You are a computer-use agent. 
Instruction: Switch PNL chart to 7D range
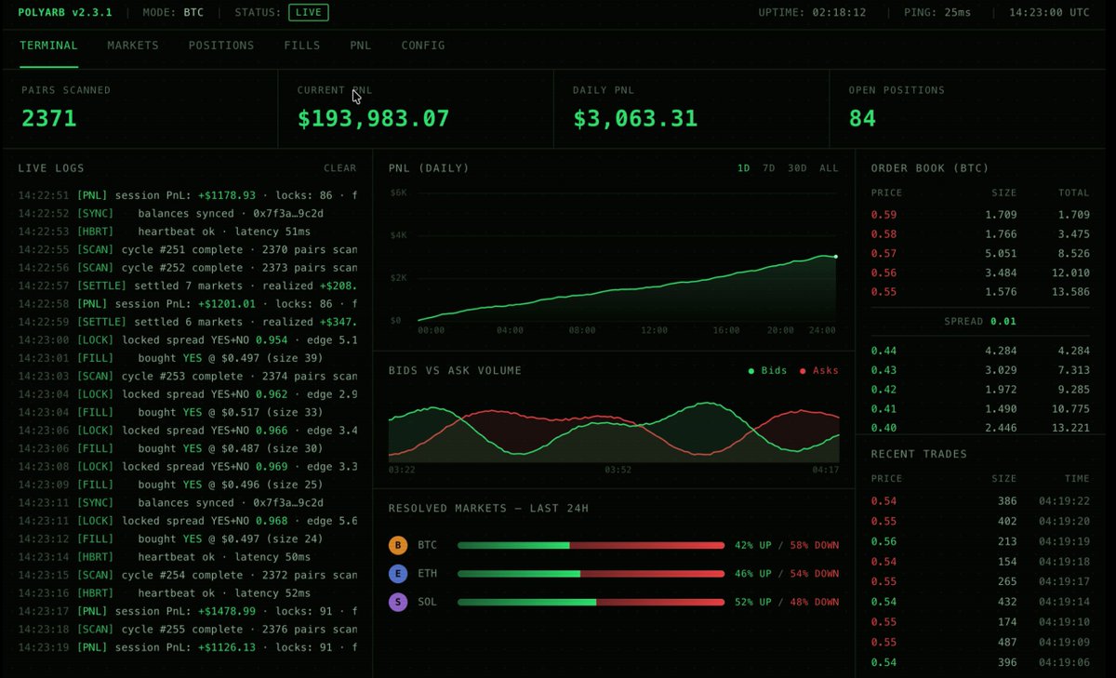(769, 168)
